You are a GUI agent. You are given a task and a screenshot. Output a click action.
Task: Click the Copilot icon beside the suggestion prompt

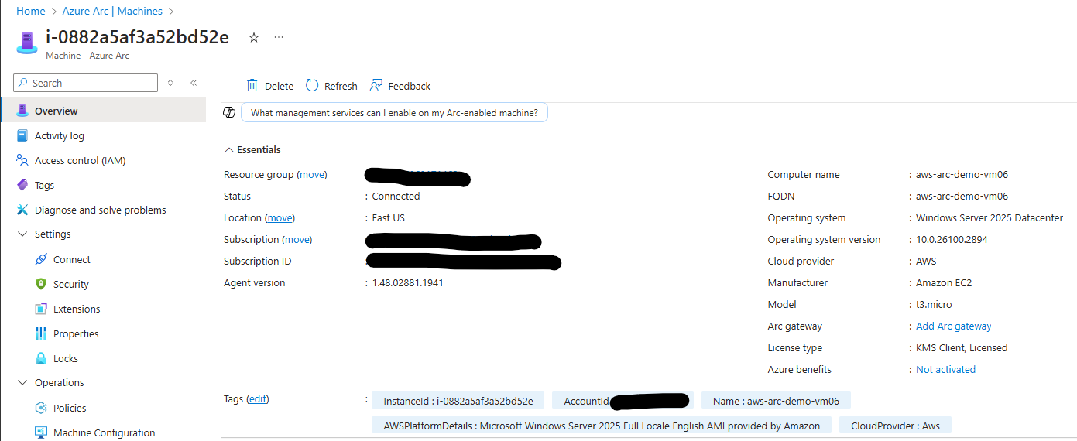(x=229, y=112)
